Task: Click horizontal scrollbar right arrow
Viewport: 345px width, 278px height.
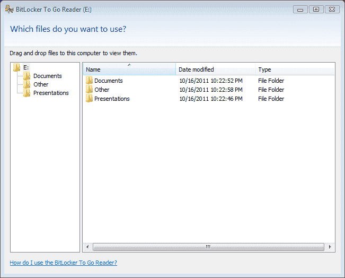Action: (330, 247)
